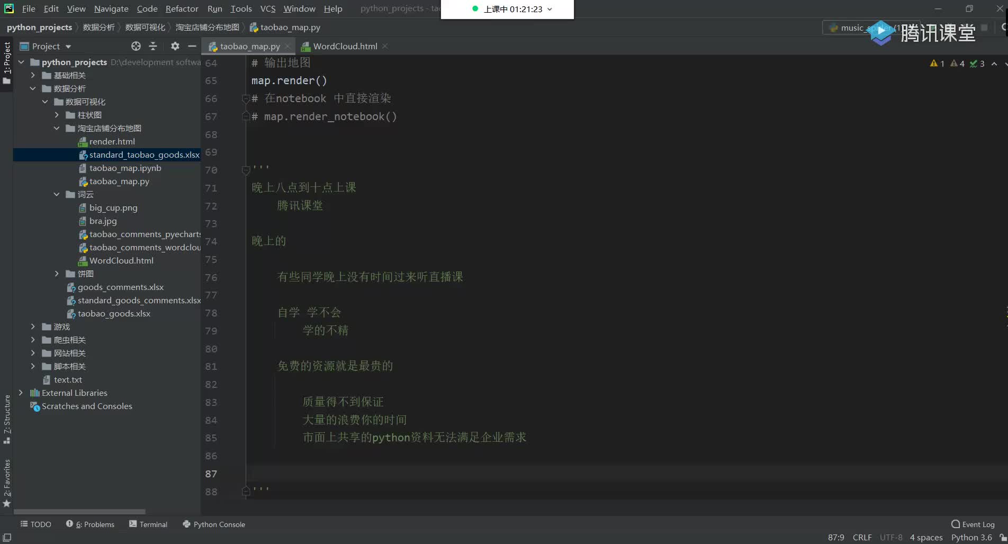Click the PyCharm logo icon
Image resolution: width=1008 pixels, height=544 pixels.
9,8
